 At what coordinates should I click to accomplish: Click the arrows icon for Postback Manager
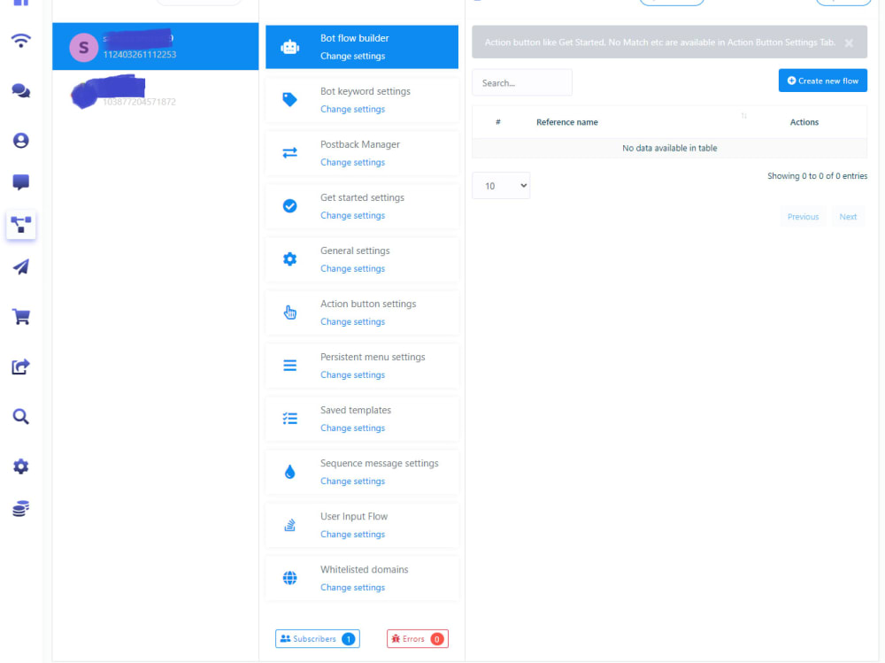point(289,152)
